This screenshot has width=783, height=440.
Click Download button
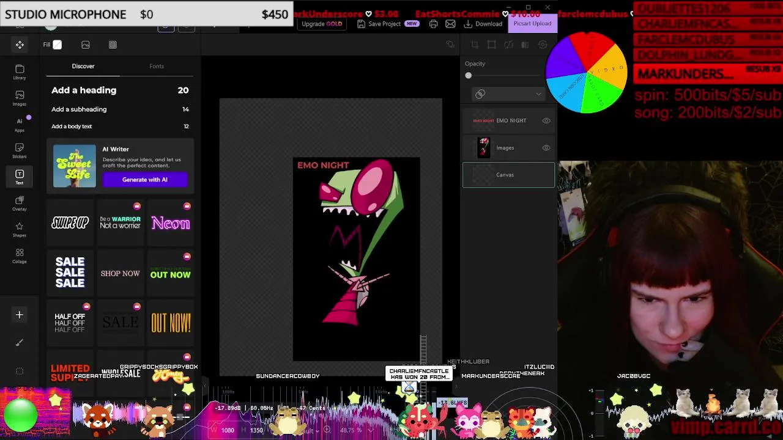coord(483,24)
